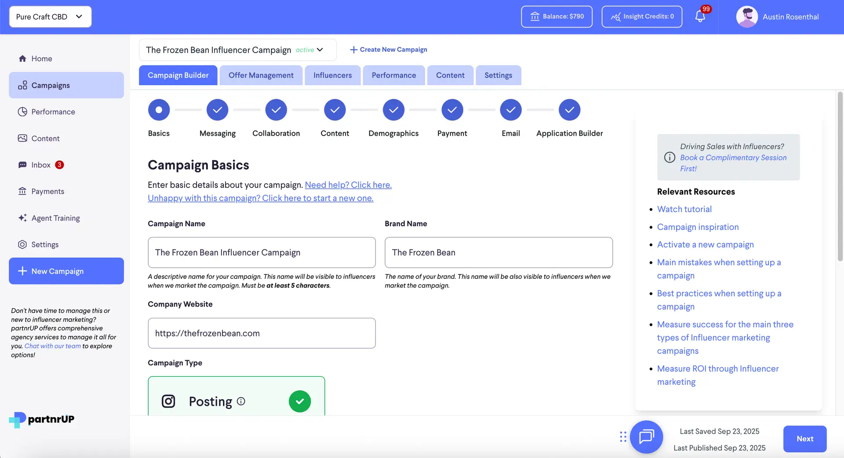Click the Insight Credits indicator
Image resolution: width=844 pixels, height=458 pixels.
click(x=641, y=16)
